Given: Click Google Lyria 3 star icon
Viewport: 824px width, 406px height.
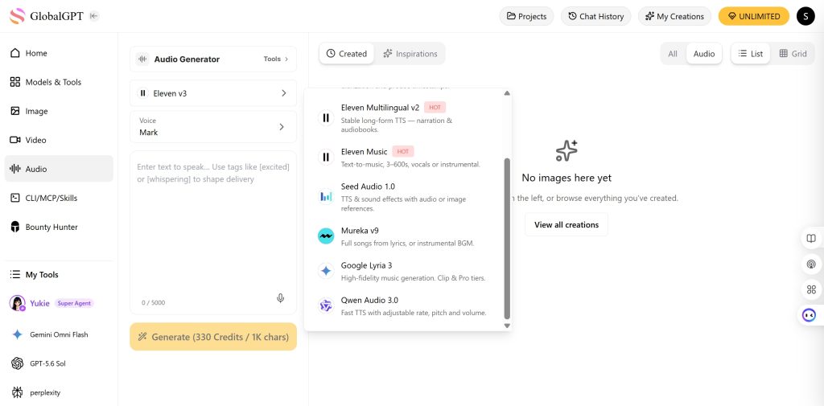Looking at the screenshot, I should (x=326, y=271).
